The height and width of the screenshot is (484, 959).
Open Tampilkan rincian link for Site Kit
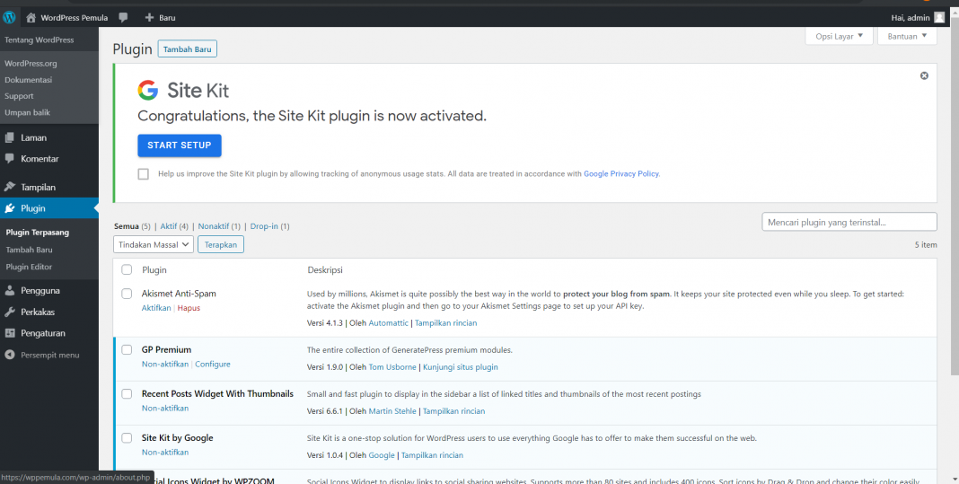tap(432, 455)
